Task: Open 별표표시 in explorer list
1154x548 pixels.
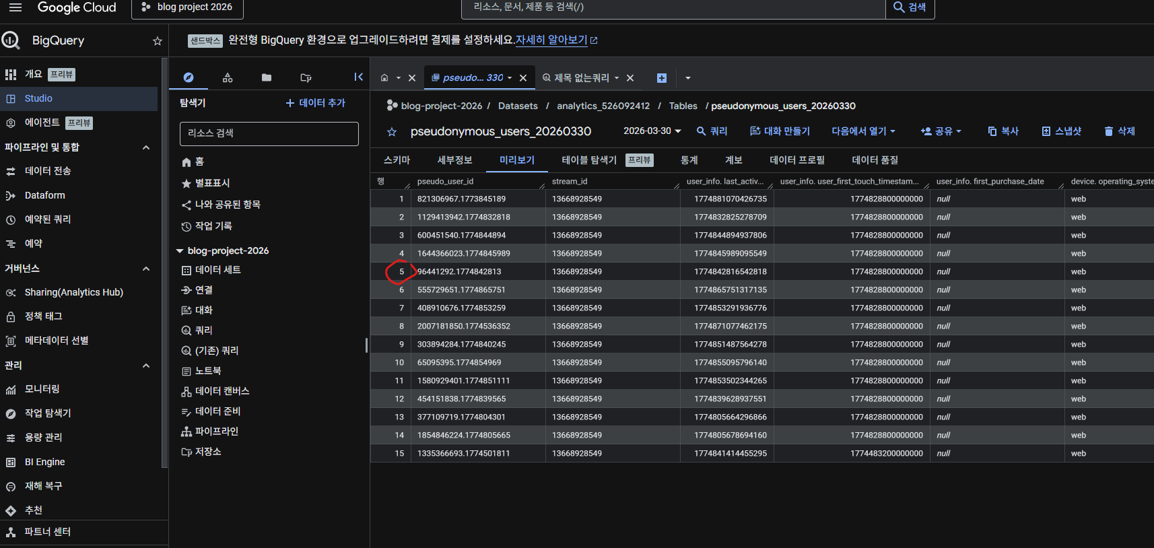Action: coord(212,183)
